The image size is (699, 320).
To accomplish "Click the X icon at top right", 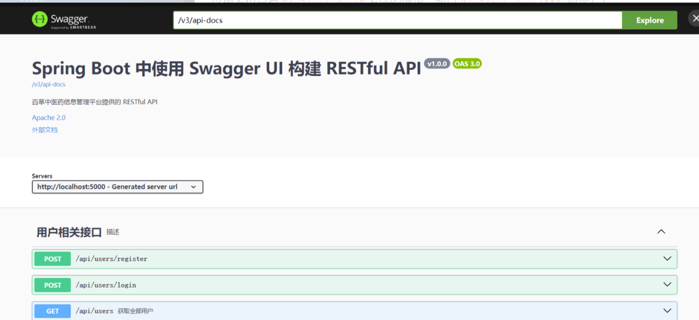I will 695,18.
